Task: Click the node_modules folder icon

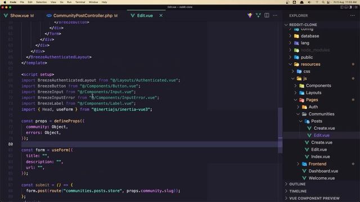Action: pyautogui.click(x=296, y=50)
